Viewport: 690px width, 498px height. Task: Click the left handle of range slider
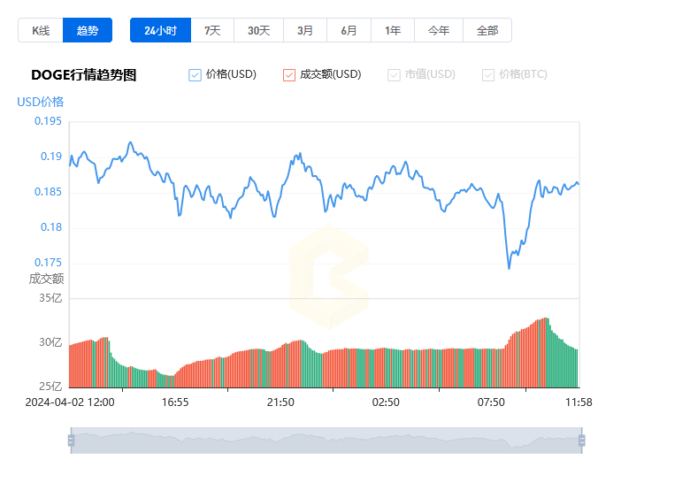click(x=71, y=440)
